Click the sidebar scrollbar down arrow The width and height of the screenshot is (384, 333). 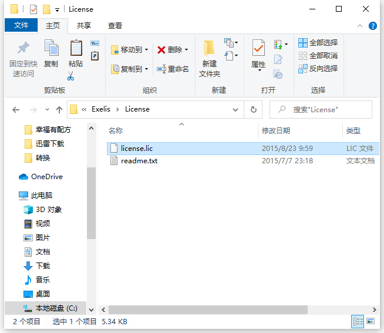(x=92, y=310)
